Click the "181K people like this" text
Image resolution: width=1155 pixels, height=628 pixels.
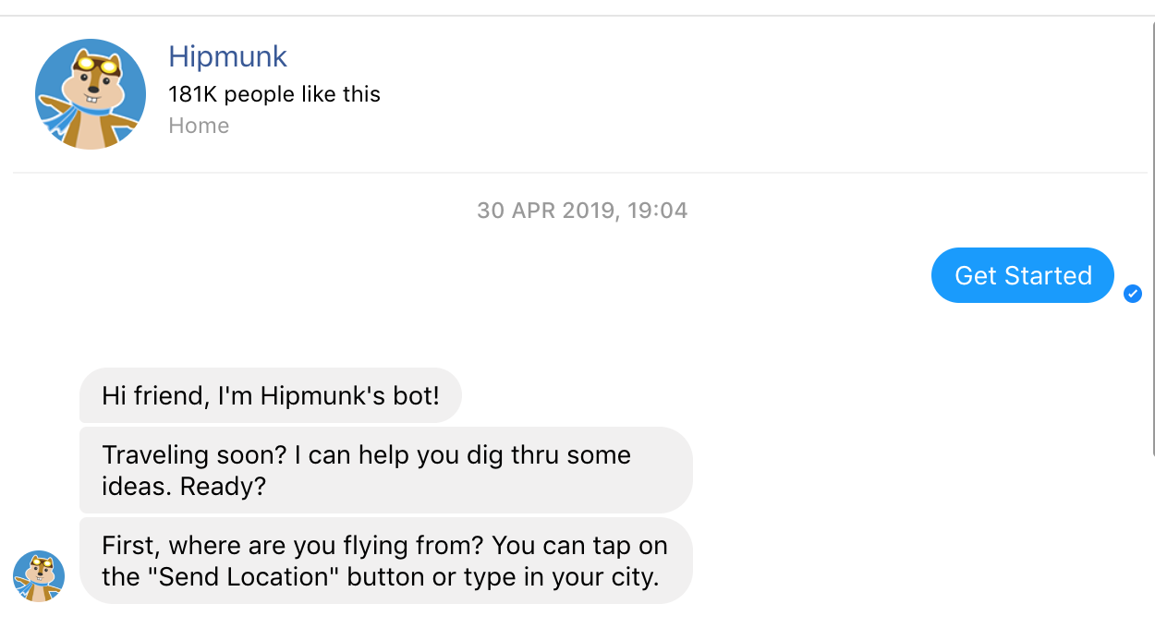point(274,94)
